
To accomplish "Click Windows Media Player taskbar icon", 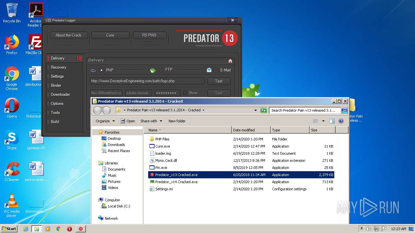I will click(48, 229).
